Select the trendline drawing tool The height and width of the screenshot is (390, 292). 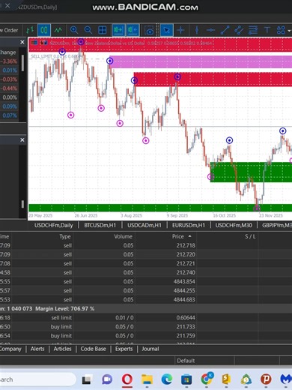point(225,30)
